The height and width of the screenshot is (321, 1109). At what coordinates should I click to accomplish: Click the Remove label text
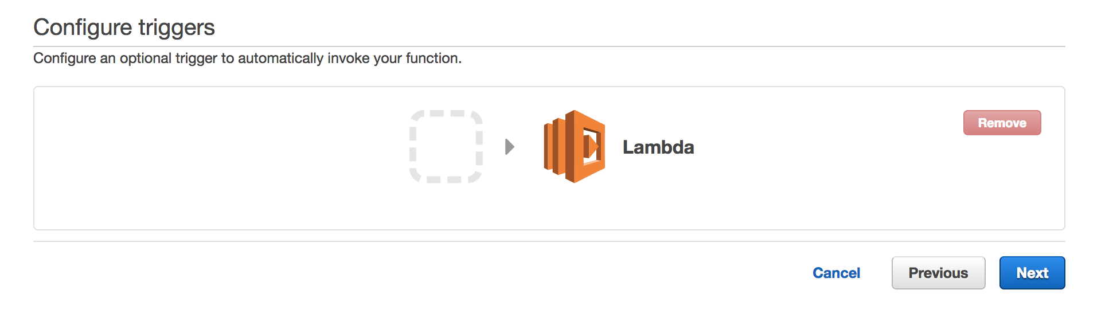[x=1002, y=123]
